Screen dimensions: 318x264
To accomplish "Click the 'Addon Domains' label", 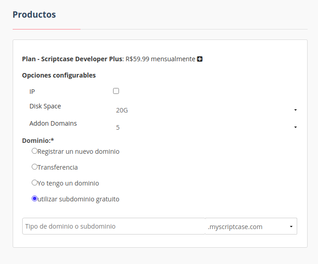I will pyautogui.click(x=53, y=123).
